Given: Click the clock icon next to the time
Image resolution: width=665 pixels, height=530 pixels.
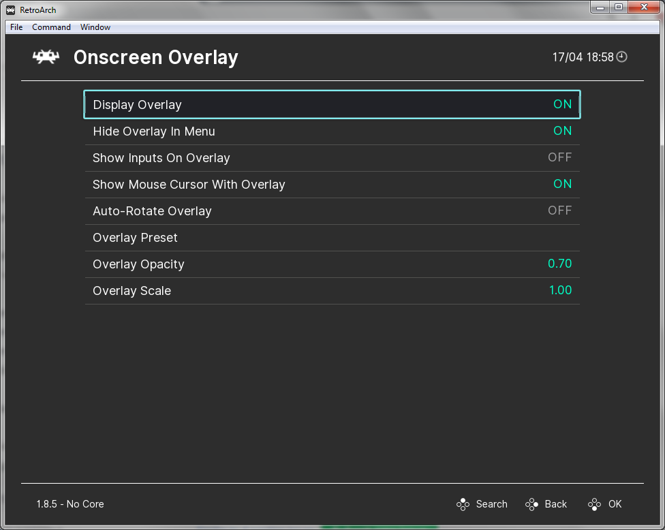Looking at the screenshot, I should pos(621,57).
